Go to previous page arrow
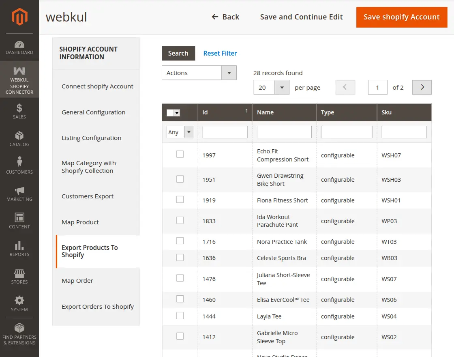 coord(345,87)
